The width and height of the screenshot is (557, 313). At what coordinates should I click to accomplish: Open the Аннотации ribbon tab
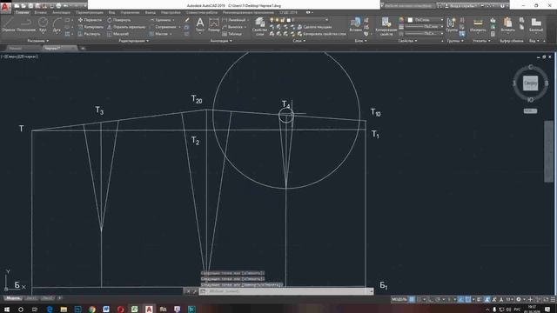pos(61,12)
